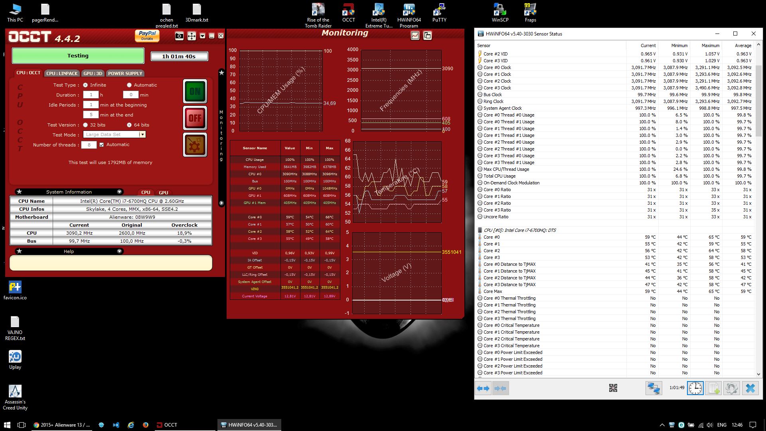Viewport: 766px width, 431px height.
Task: Expand the System Information arrow
Action: 119,192
